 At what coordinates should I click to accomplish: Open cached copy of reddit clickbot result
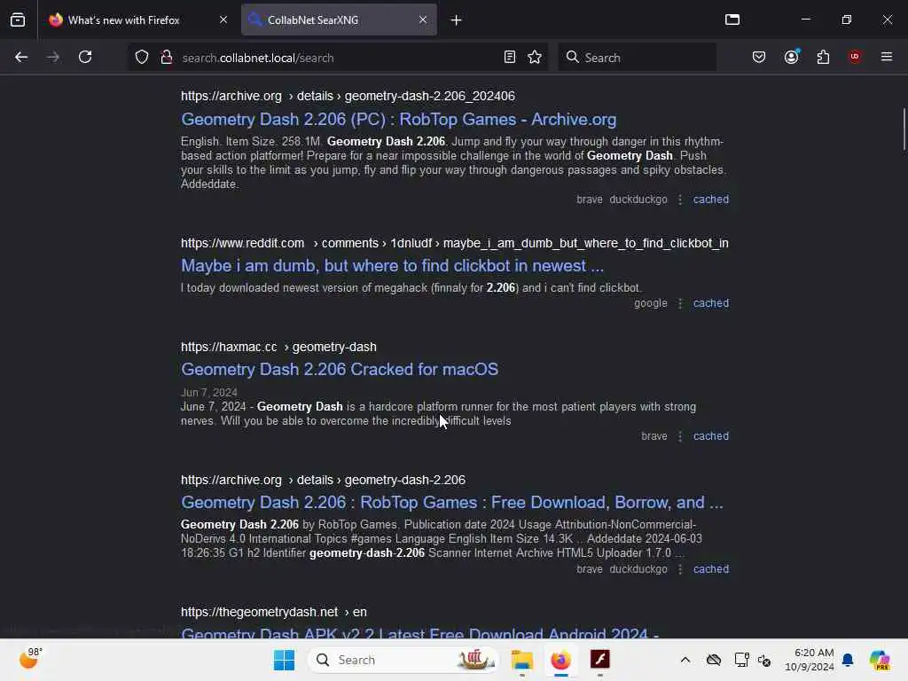click(711, 303)
